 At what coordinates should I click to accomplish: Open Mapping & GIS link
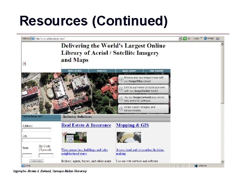coord(132,125)
